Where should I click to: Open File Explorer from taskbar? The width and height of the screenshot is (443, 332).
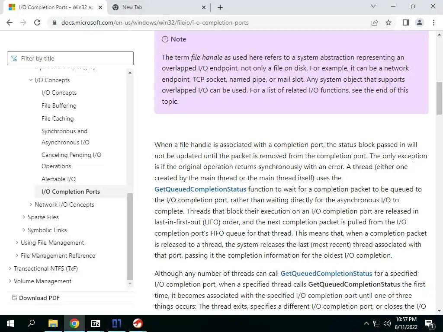[53, 323]
